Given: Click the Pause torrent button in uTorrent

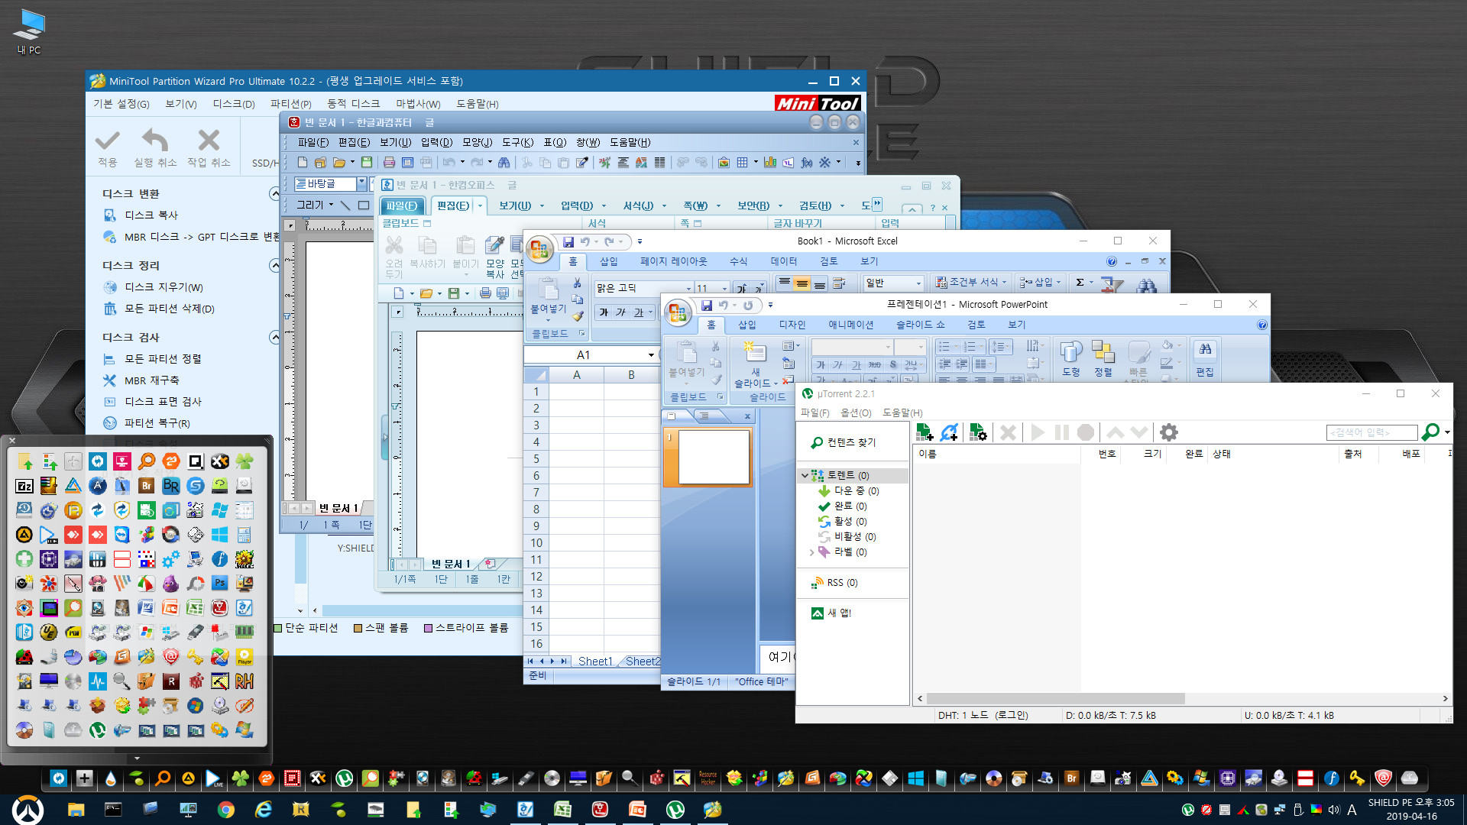Looking at the screenshot, I should coord(1061,432).
